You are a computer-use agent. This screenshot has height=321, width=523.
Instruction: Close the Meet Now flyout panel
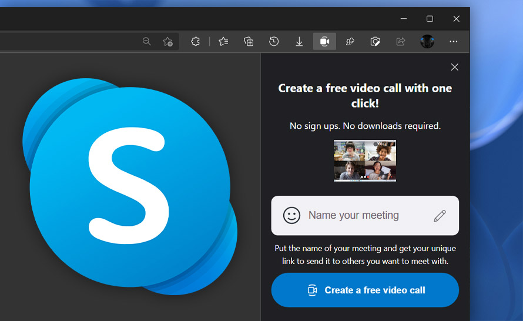pyautogui.click(x=454, y=67)
